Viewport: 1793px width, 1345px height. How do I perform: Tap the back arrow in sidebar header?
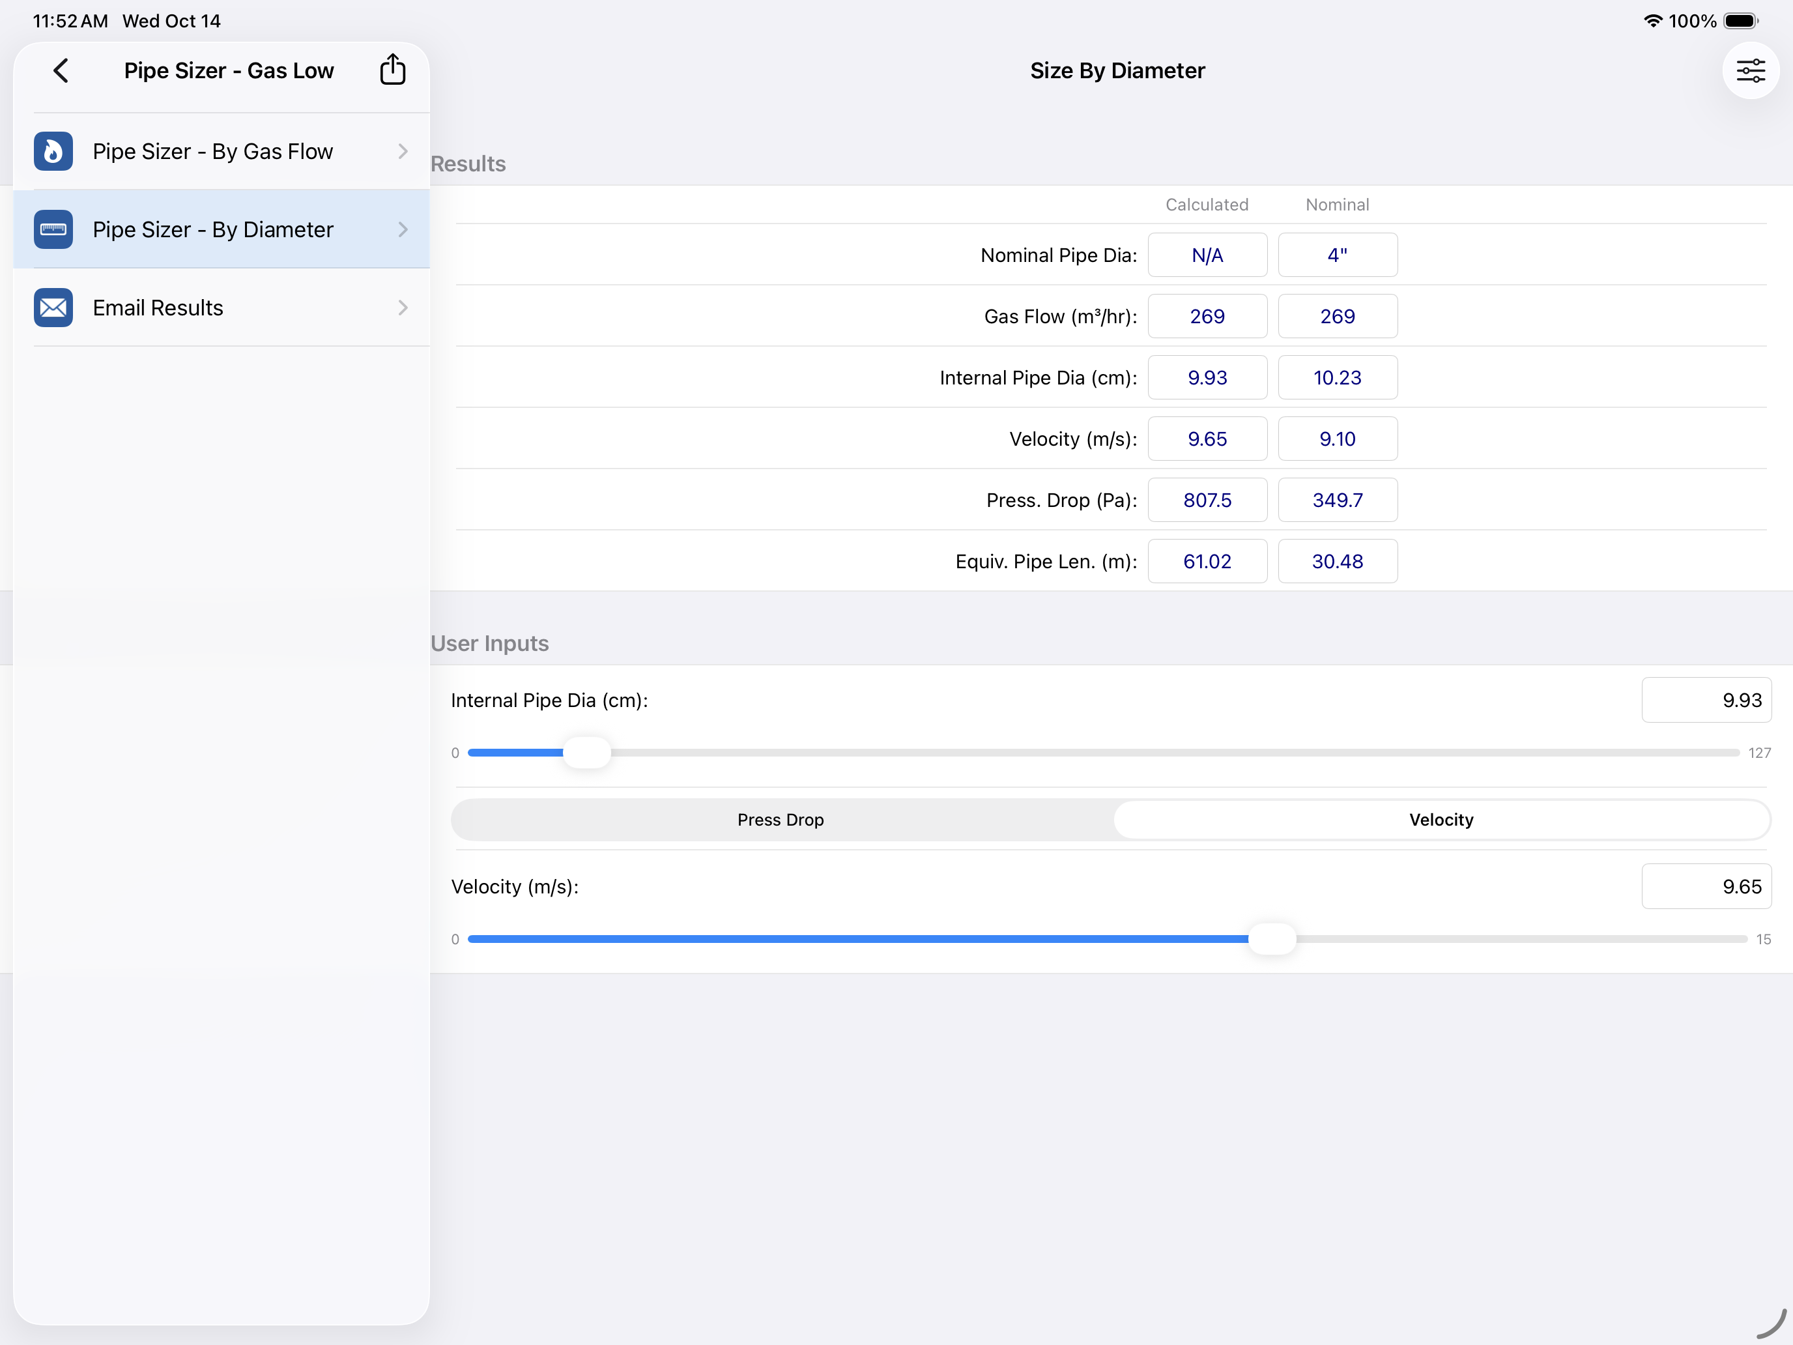[61, 70]
